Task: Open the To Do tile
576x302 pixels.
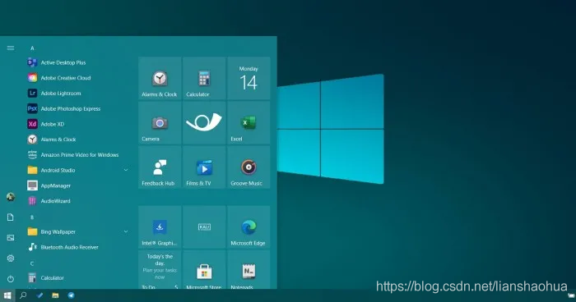Action: click(x=160, y=270)
